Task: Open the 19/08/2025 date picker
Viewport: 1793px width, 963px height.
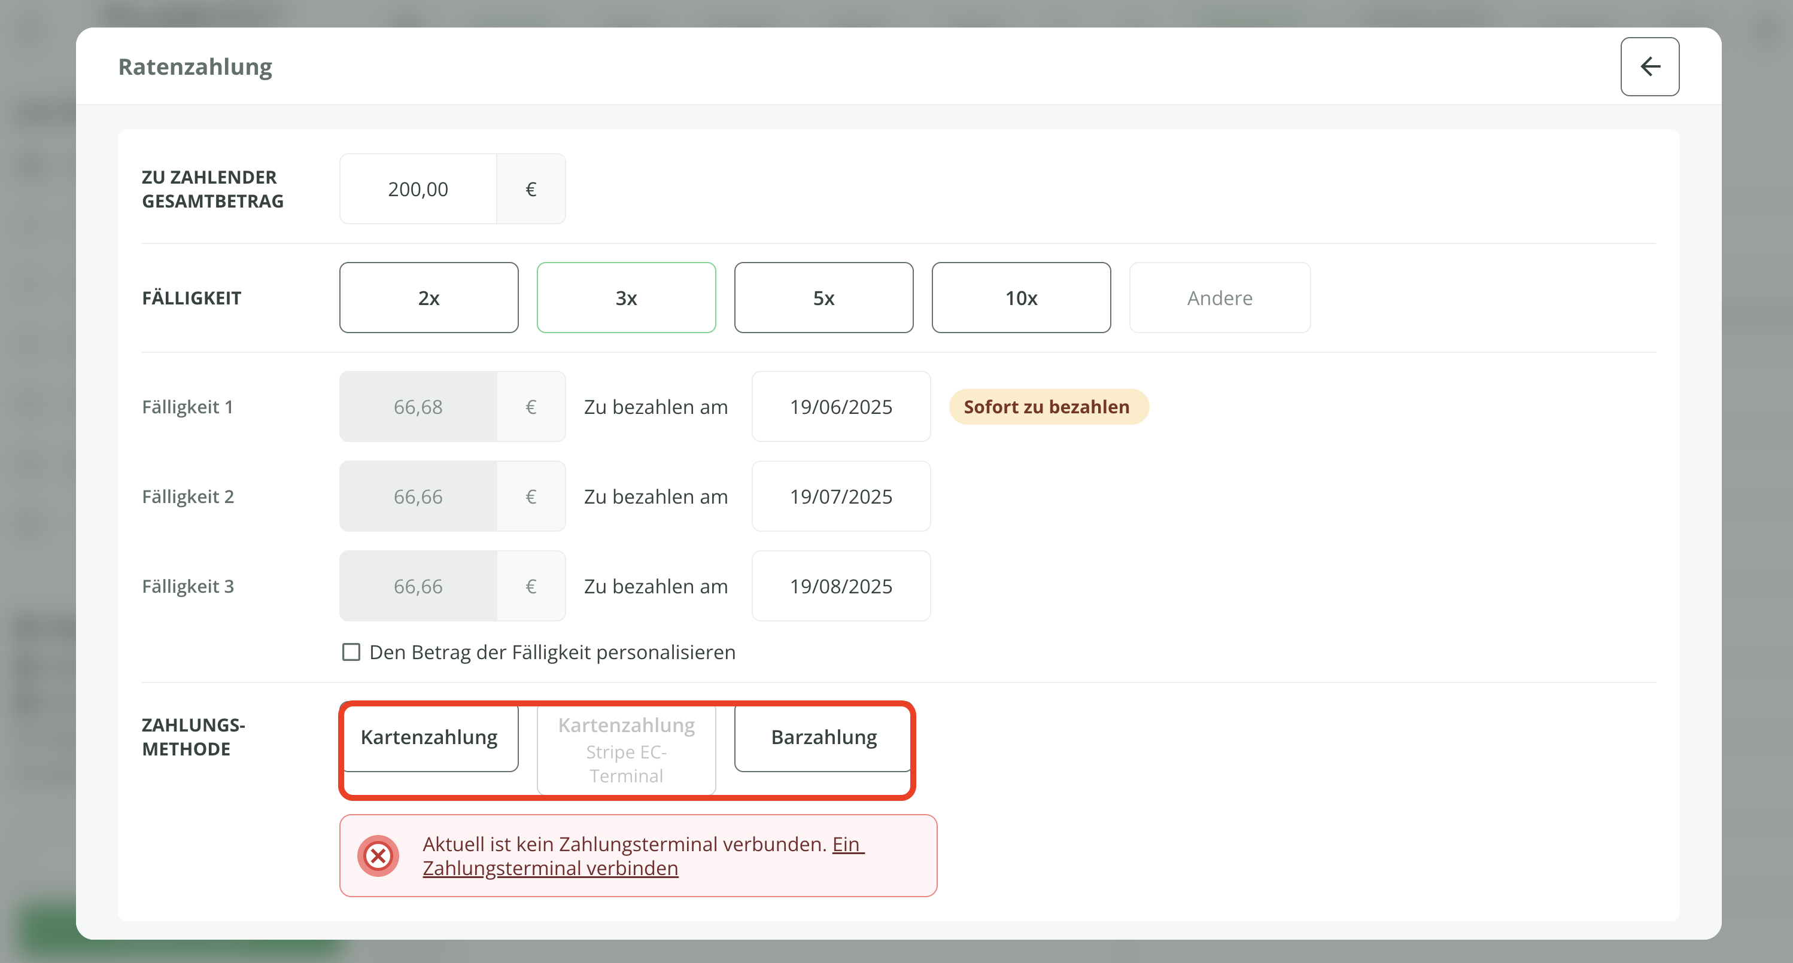Action: pos(840,586)
